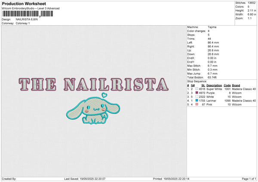
Task: Click the Larimar description text
Action: [x=211, y=101]
